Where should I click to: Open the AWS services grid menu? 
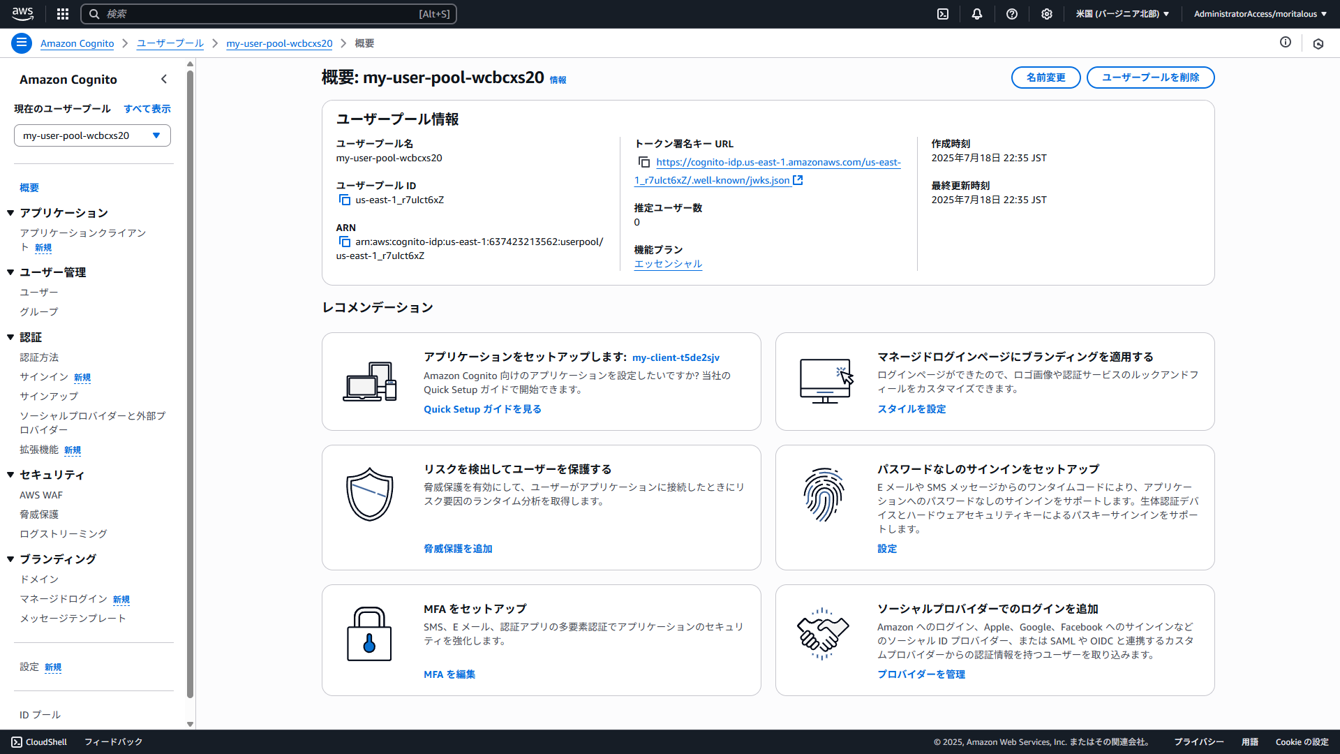coord(63,14)
